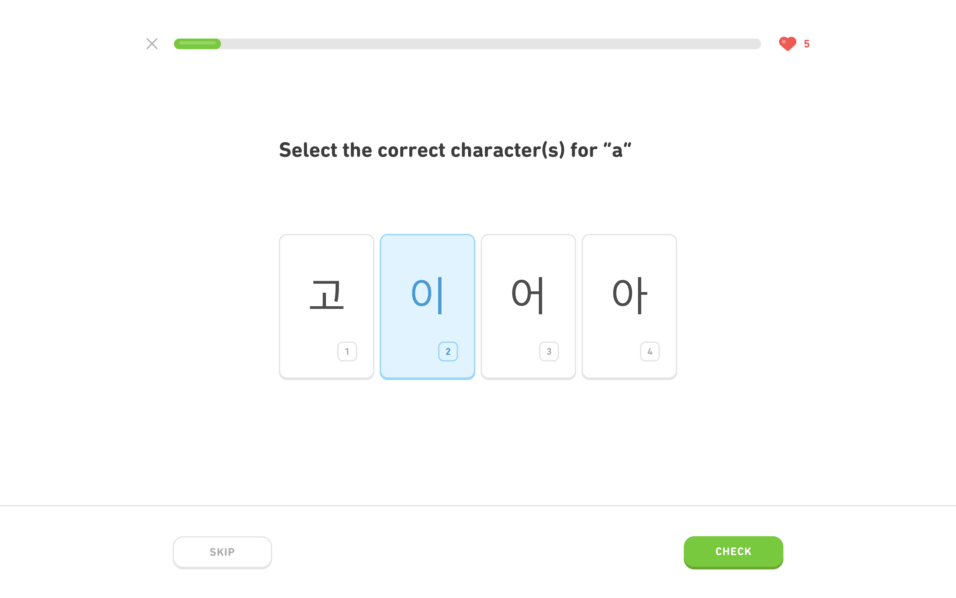Click the word "correct" in the prompt
956x598 pixels.
point(411,150)
